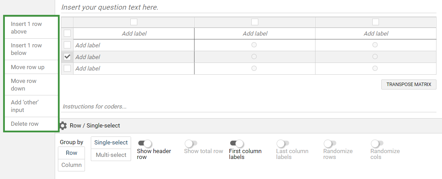
Task: Tick the first column's header checkbox
Action: (134, 22)
